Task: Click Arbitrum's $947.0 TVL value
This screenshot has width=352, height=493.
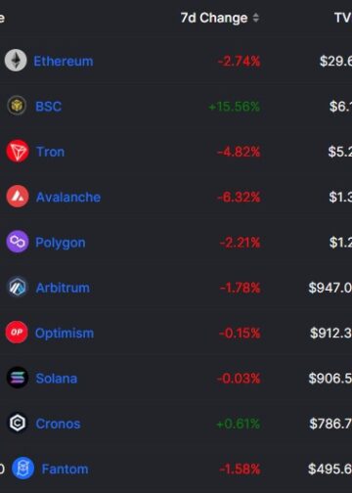Action: tap(330, 288)
